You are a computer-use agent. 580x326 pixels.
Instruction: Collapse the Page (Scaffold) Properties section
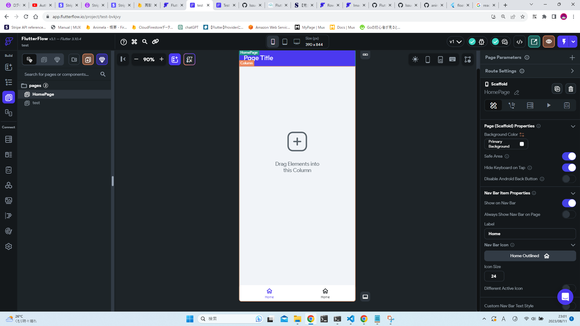pos(573,126)
